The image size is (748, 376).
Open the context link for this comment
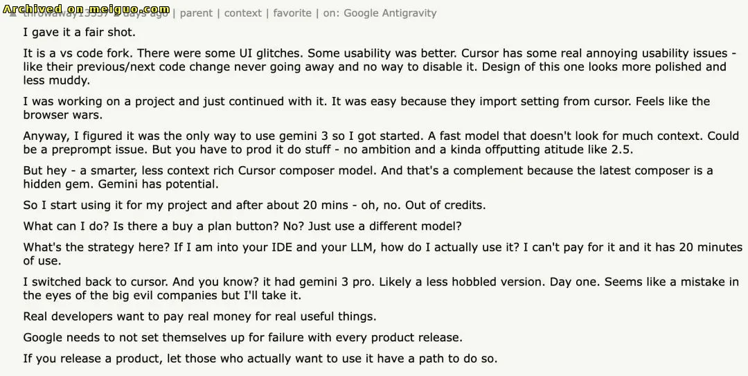click(243, 13)
